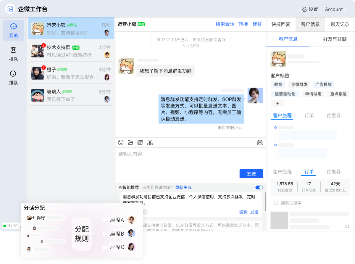This screenshot has height=264, width=355.
Task: Open conversation with 玻璃人
Action: 71,95
